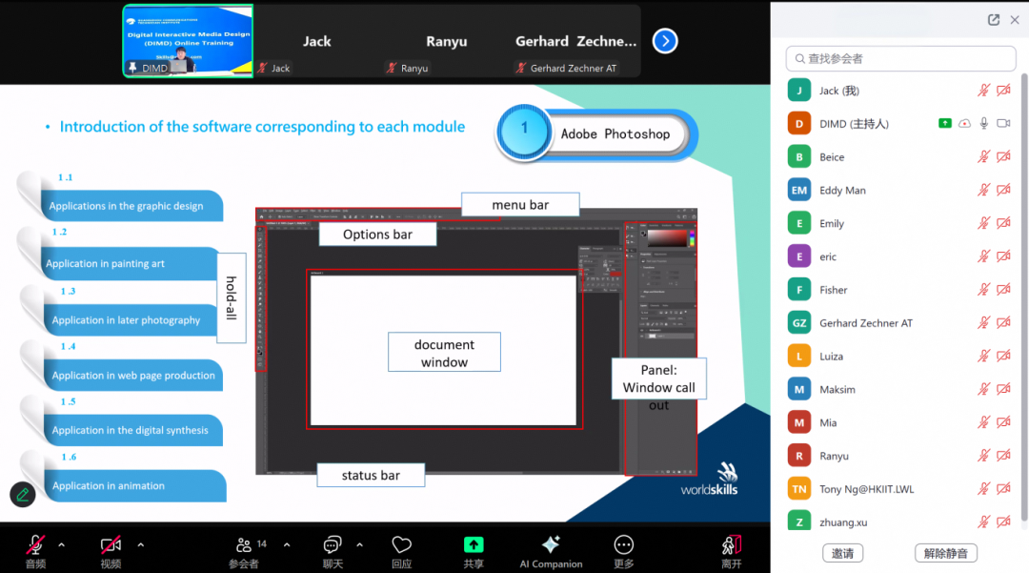
Task: Select participant name Mia in the list
Action: [828, 422]
